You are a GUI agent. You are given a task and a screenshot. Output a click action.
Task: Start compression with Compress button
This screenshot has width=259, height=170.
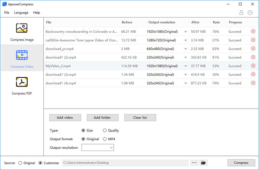tap(241, 163)
